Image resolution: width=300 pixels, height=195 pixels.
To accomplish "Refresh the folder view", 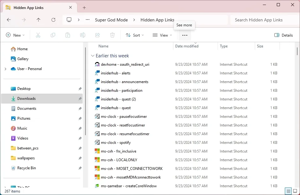I will pos(53,20).
